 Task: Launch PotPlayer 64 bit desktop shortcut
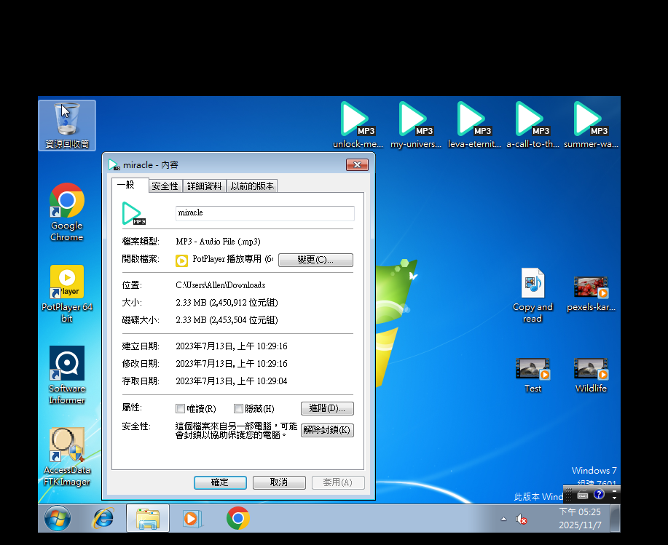(x=67, y=294)
